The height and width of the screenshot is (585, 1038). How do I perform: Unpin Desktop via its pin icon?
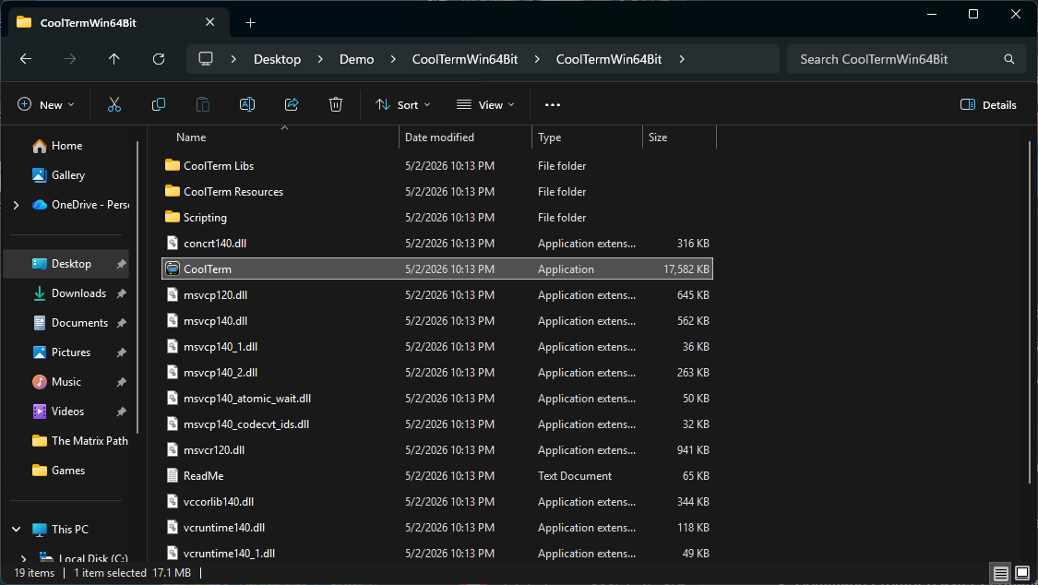point(121,264)
